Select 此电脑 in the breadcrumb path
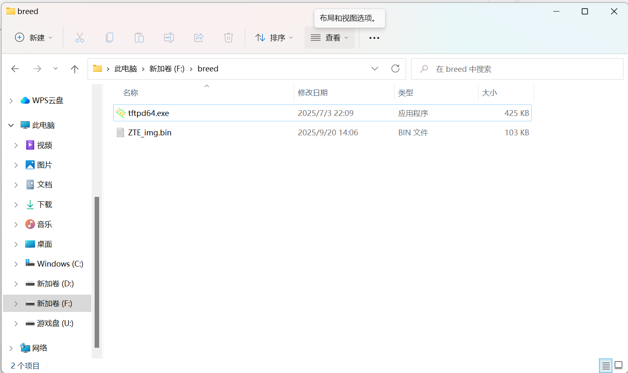The width and height of the screenshot is (628, 373). [x=126, y=68]
